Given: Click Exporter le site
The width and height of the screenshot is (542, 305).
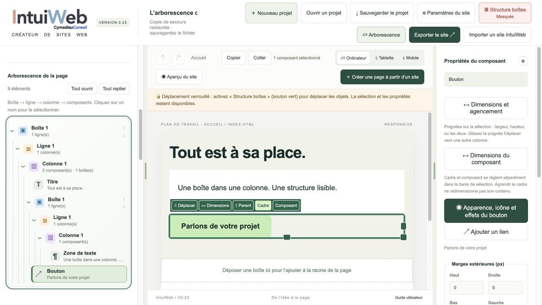Looking at the screenshot, I should coord(434,35).
